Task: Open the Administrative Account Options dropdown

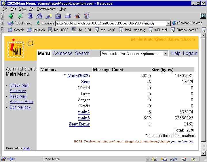Action: coord(134,54)
